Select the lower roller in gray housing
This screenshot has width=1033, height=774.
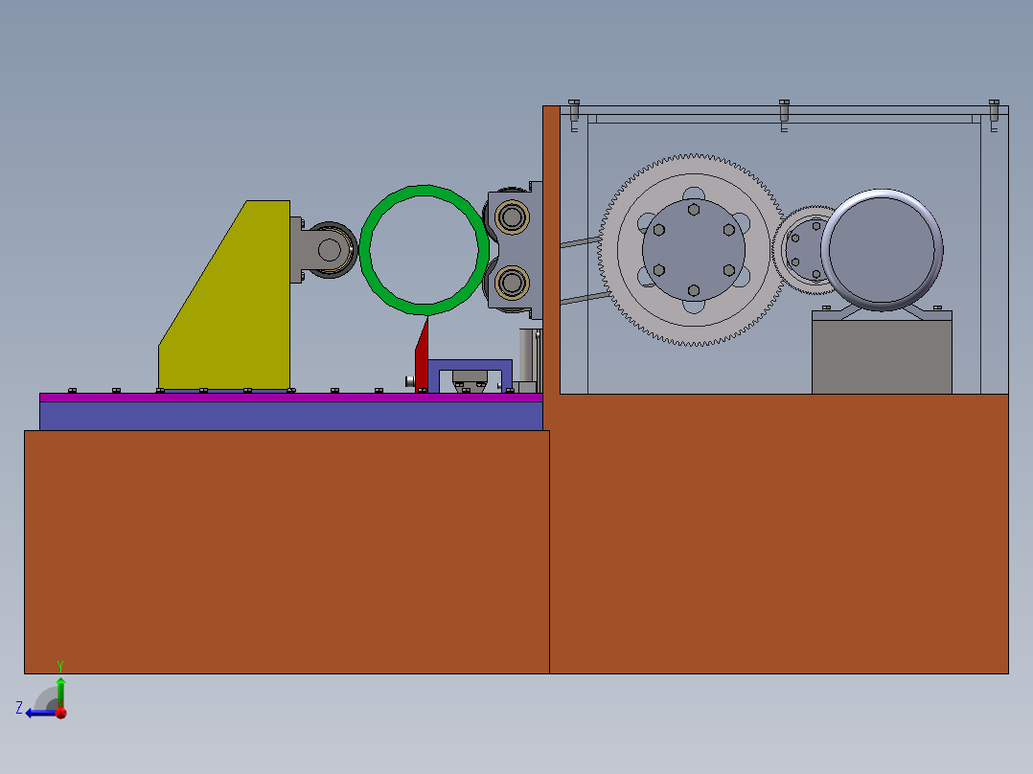pos(512,283)
